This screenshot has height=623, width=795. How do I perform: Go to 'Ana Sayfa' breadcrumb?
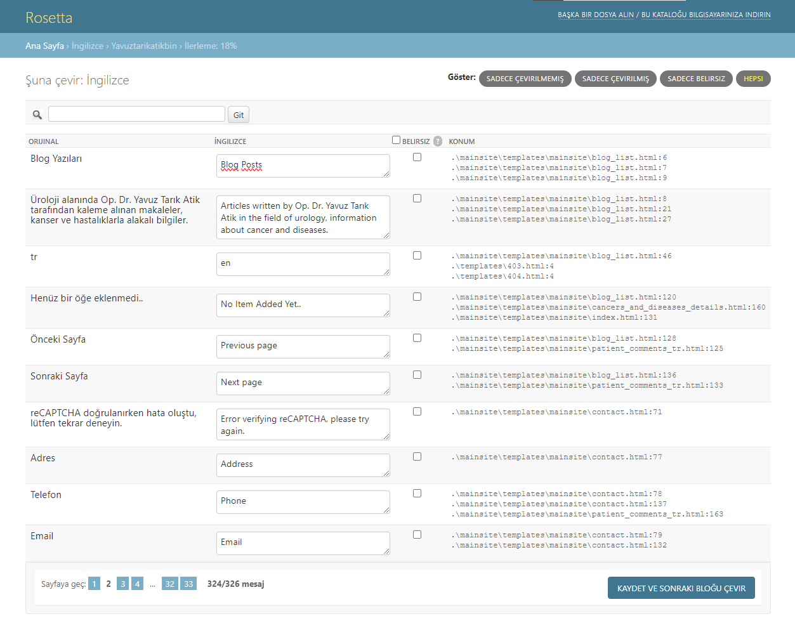[44, 46]
